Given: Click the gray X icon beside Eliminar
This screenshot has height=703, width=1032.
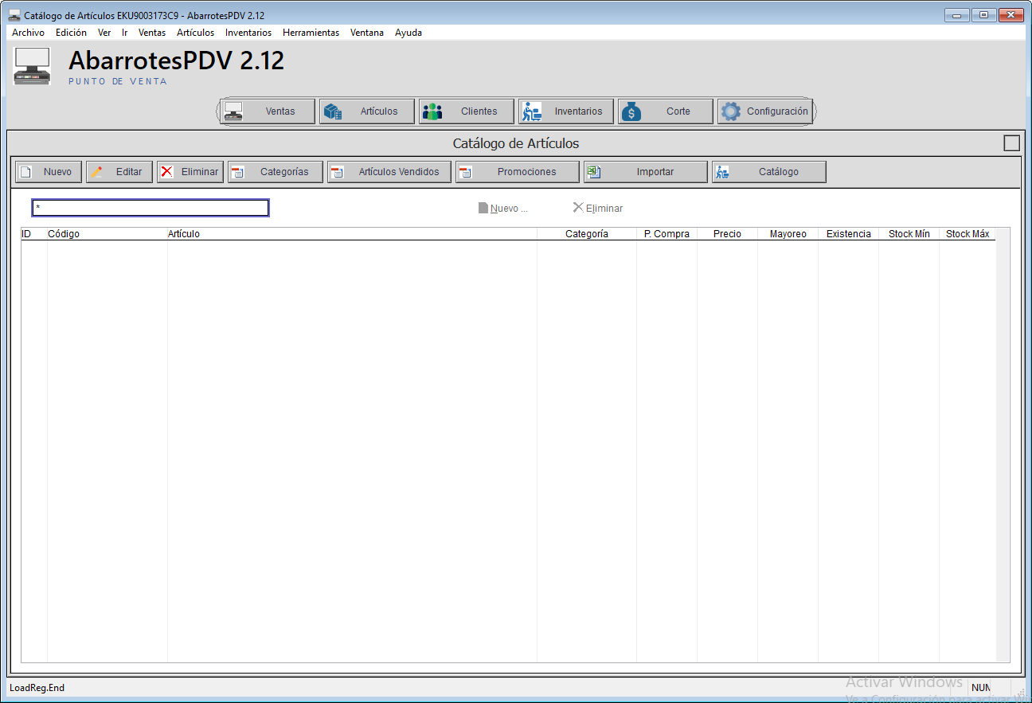Looking at the screenshot, I should pos(578,208).
